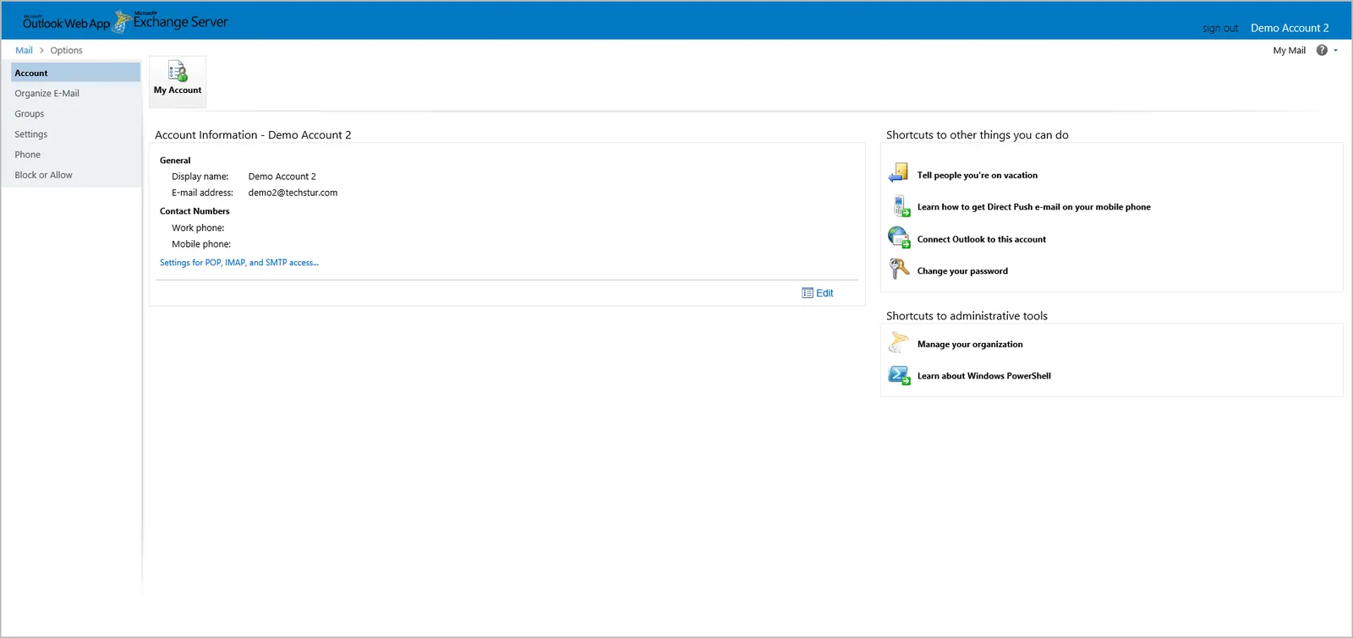Sign out of the account
The height and width of the screenshot is (638, 1353).
click(x=1219, y=28)
